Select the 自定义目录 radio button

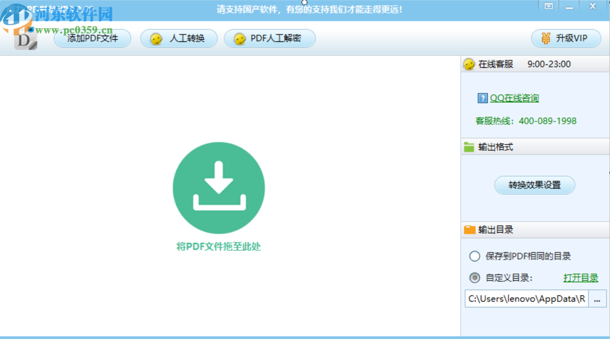pos(475,277)
